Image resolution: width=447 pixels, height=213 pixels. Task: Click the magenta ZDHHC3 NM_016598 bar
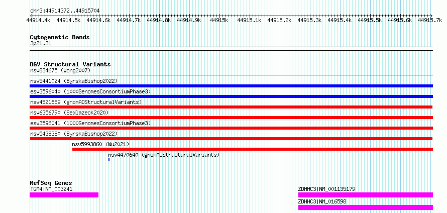tap(366, 207)
